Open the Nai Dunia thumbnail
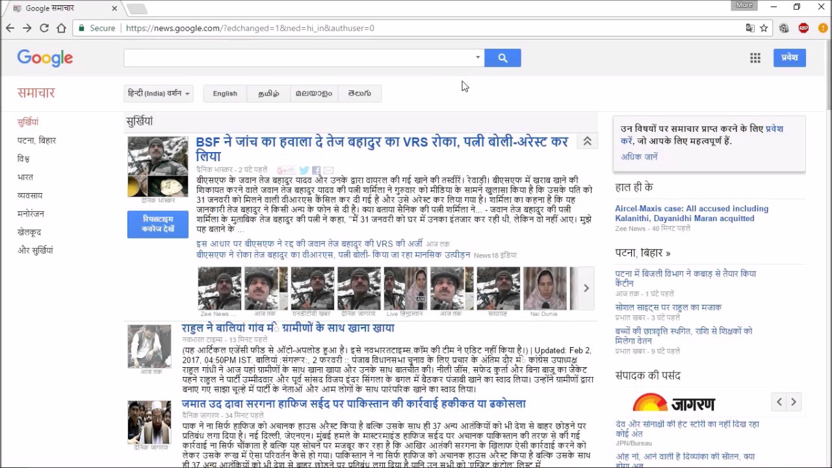The width and height of the screenshot is (832, 468). coord(545,288)
